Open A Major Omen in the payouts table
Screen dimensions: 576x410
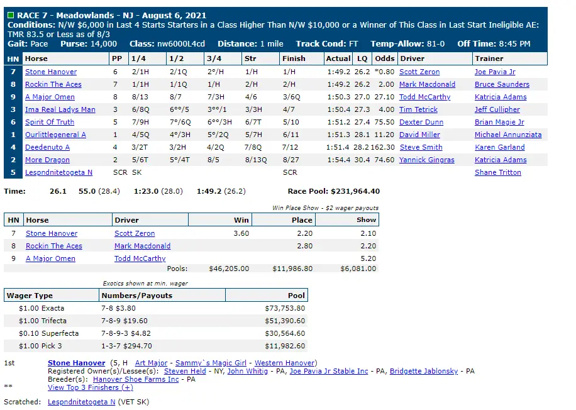point(51,258)
